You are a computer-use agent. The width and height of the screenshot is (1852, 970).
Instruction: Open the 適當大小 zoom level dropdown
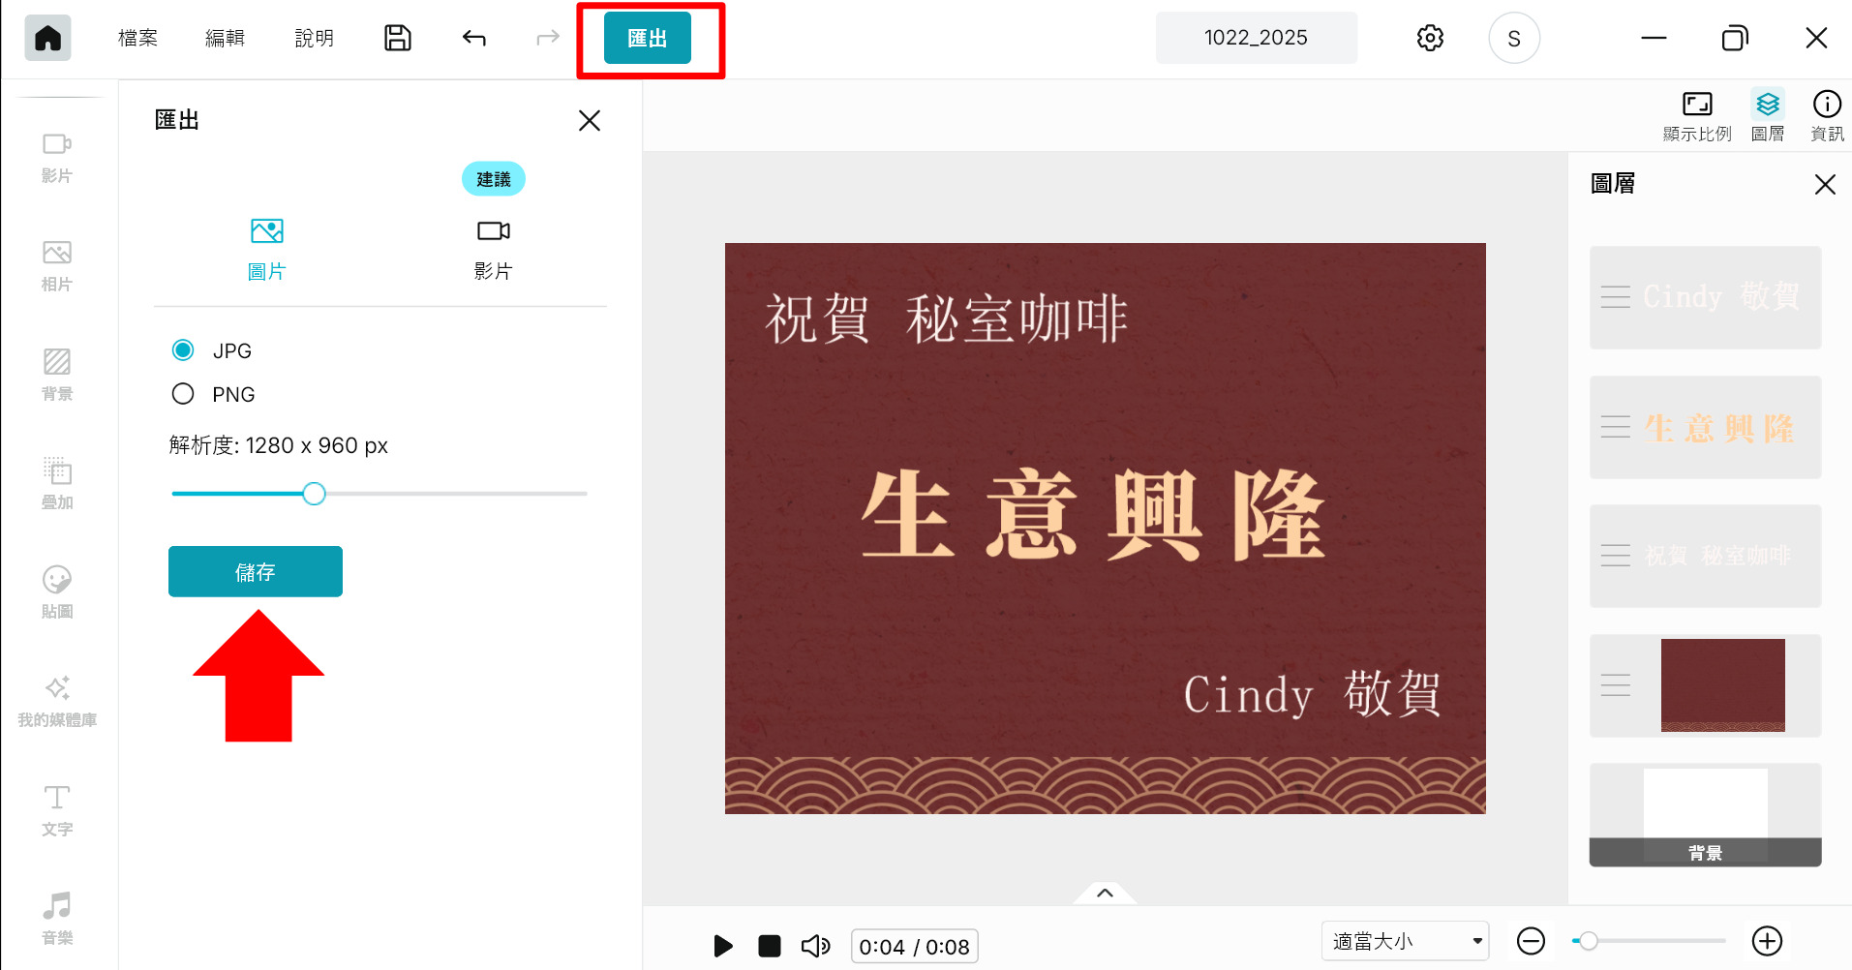1404,940
